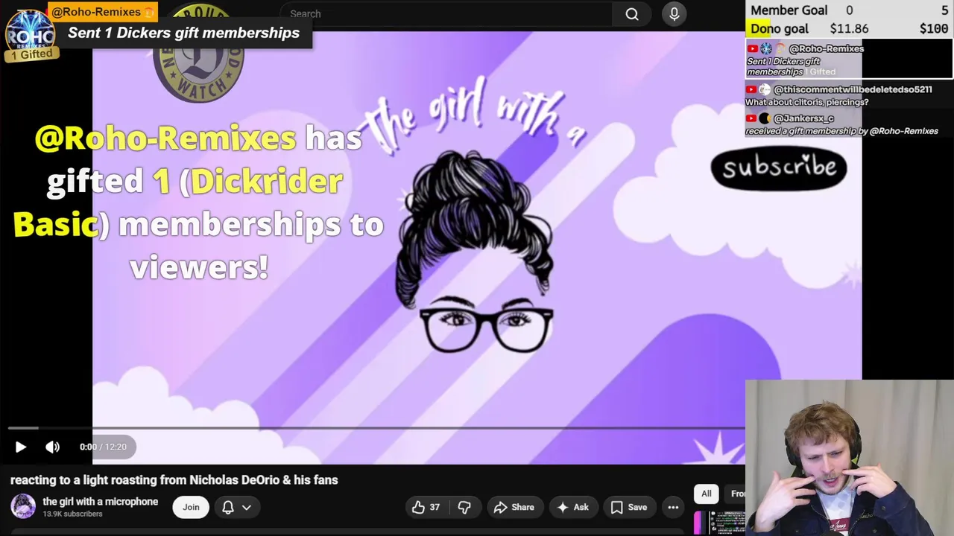Play the video with the play button
The width and height of the screenshot is (954, 536).
pos(21,447)
